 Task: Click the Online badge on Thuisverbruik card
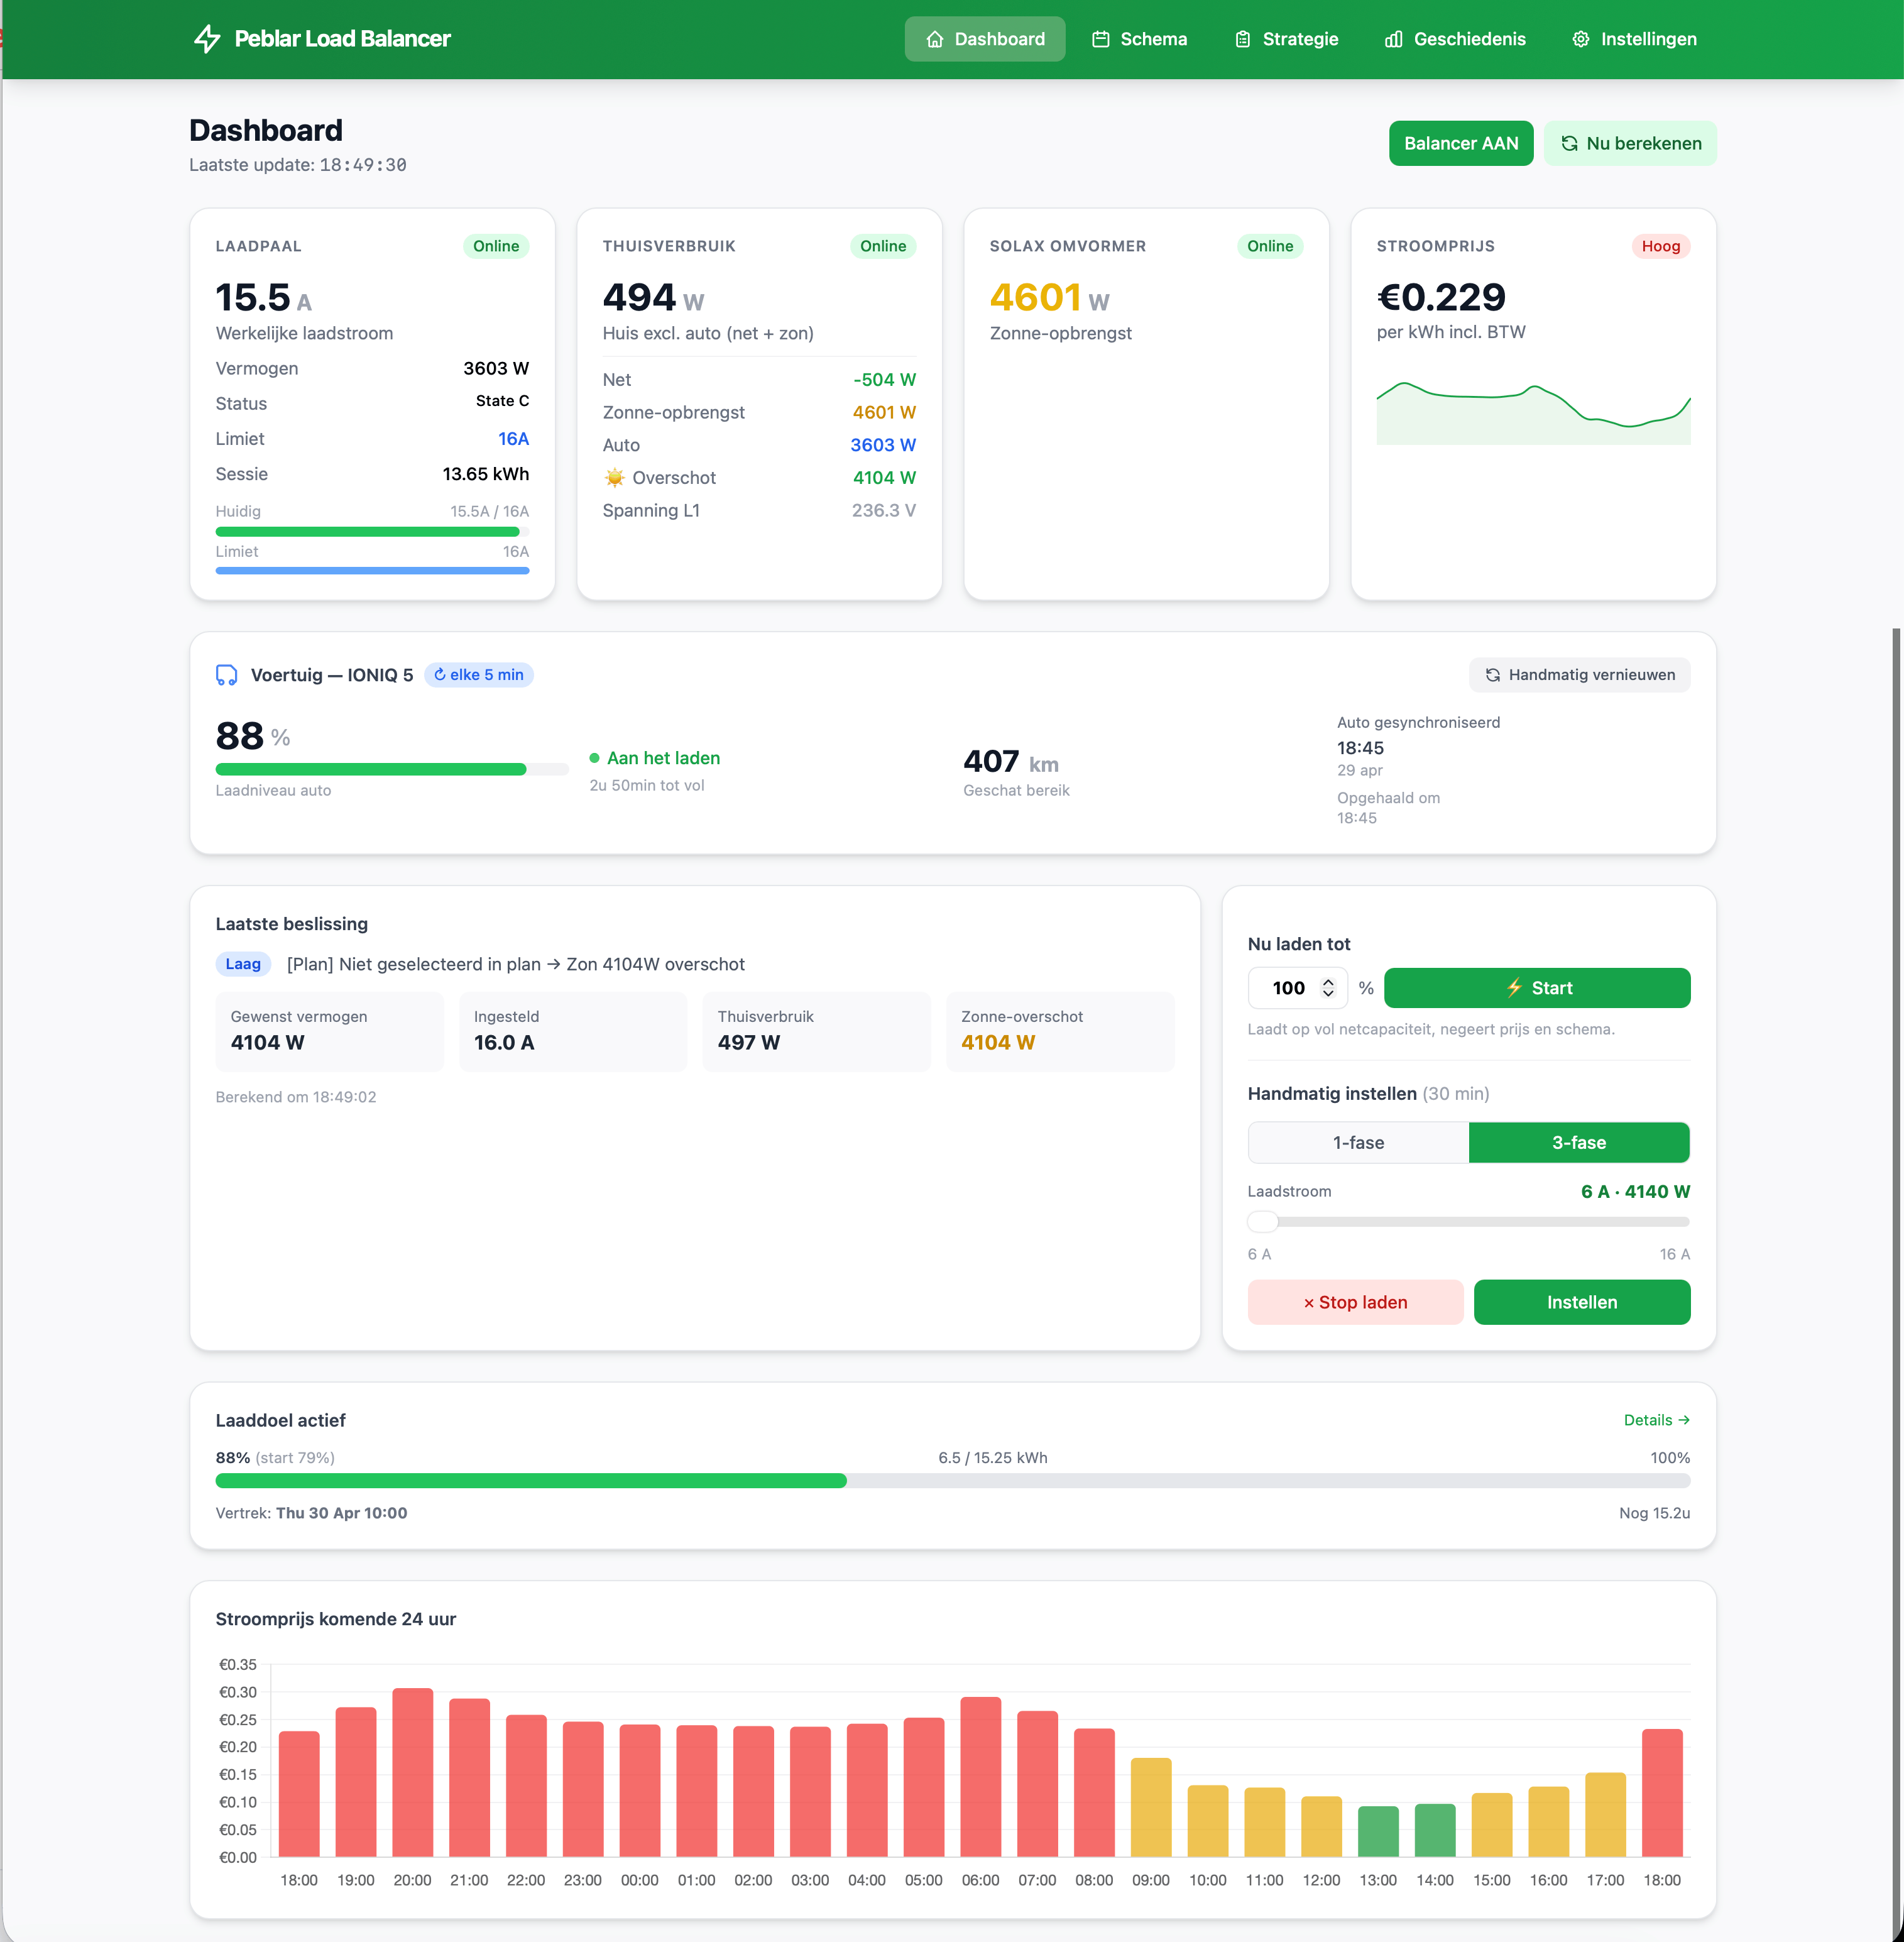click(883, 246)
